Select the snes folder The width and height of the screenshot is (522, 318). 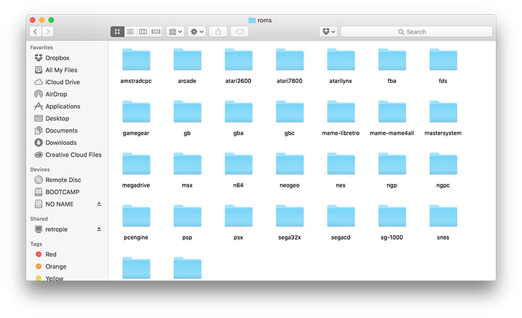pos(443,219)
